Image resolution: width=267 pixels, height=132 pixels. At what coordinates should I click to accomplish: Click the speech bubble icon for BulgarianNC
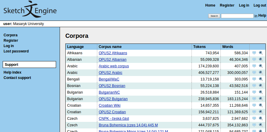(x=254, y=92)
